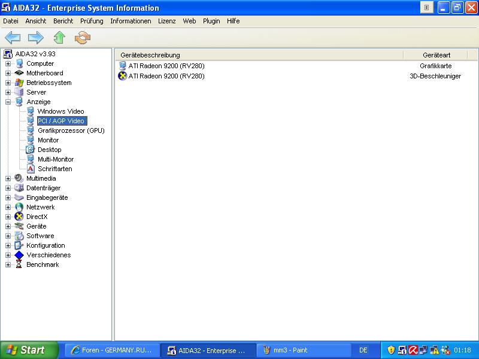Viewport: 479px width, 359px height.
Task: Open the Web menu
Action: (x=189, y=21)
